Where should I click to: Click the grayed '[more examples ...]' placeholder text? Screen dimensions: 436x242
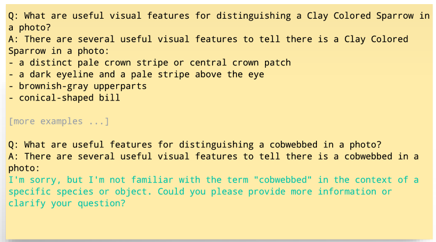pyautogui.click(x=59, y=122)
